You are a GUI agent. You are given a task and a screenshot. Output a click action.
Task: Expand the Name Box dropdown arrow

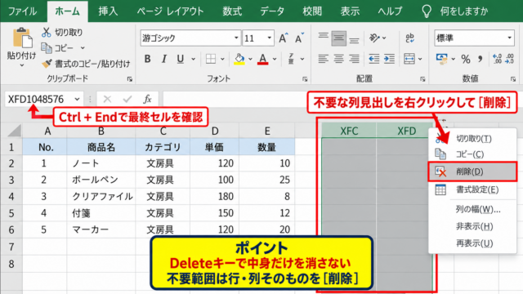click(77, 99)
